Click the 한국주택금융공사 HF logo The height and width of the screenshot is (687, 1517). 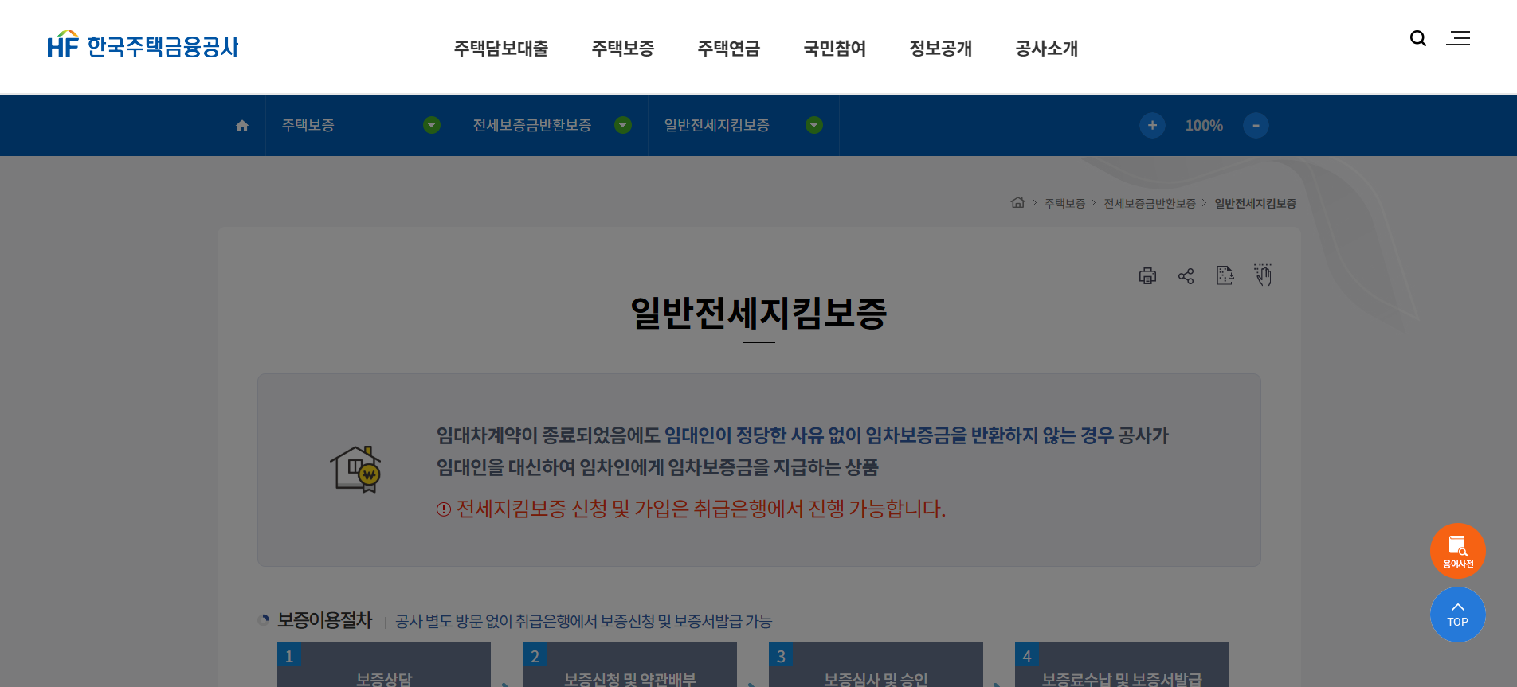143,46
